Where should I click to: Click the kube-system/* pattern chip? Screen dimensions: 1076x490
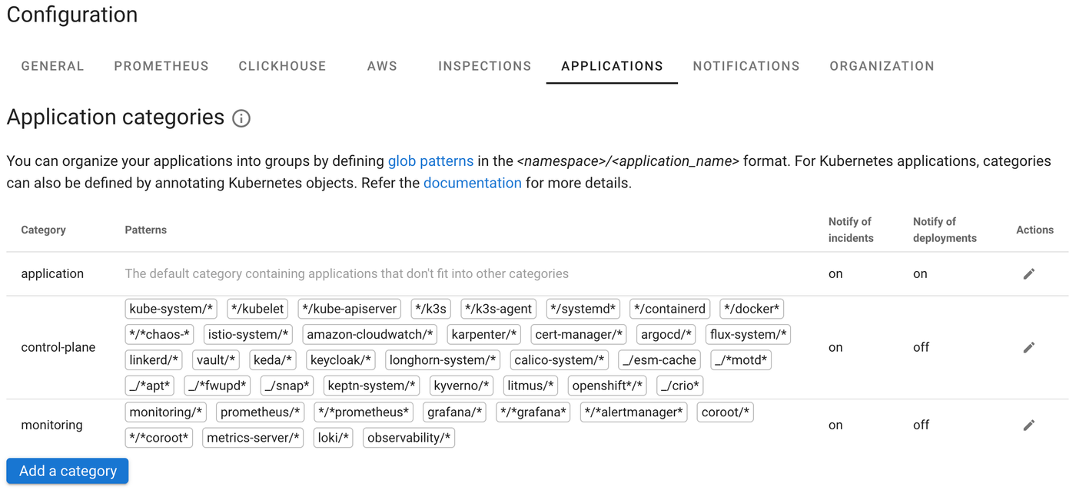tap(171, 309)
